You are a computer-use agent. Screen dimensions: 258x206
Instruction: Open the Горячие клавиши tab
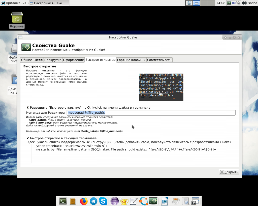[x=131, y=60]
